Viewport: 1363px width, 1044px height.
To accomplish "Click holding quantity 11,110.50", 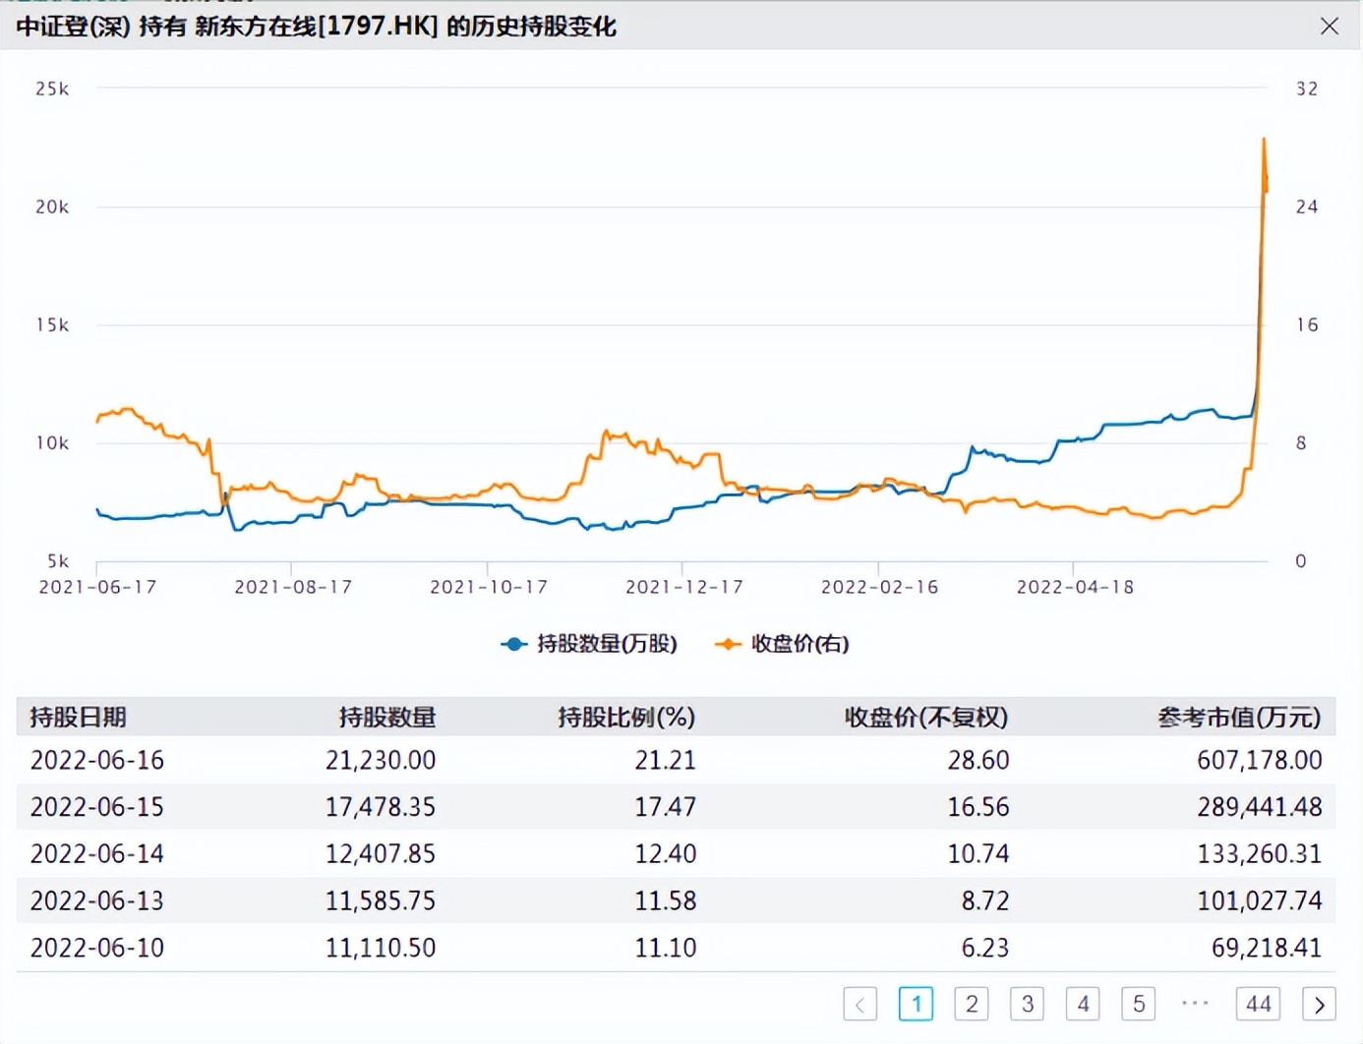I will tap(381, 948).
